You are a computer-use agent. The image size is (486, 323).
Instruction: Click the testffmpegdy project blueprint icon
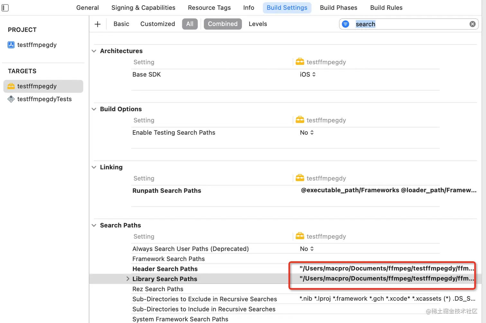tap(11, 45)
